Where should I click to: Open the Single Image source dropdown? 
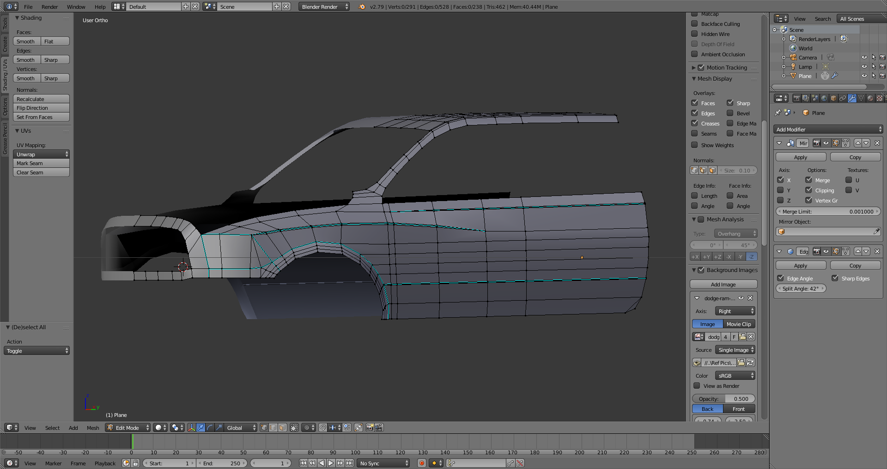point(735,350)
